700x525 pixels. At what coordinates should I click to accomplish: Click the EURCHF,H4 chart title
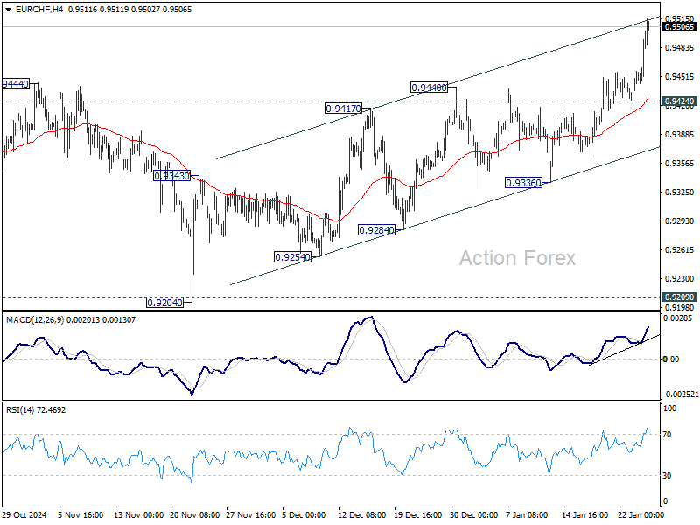click(x=38, y=10)
